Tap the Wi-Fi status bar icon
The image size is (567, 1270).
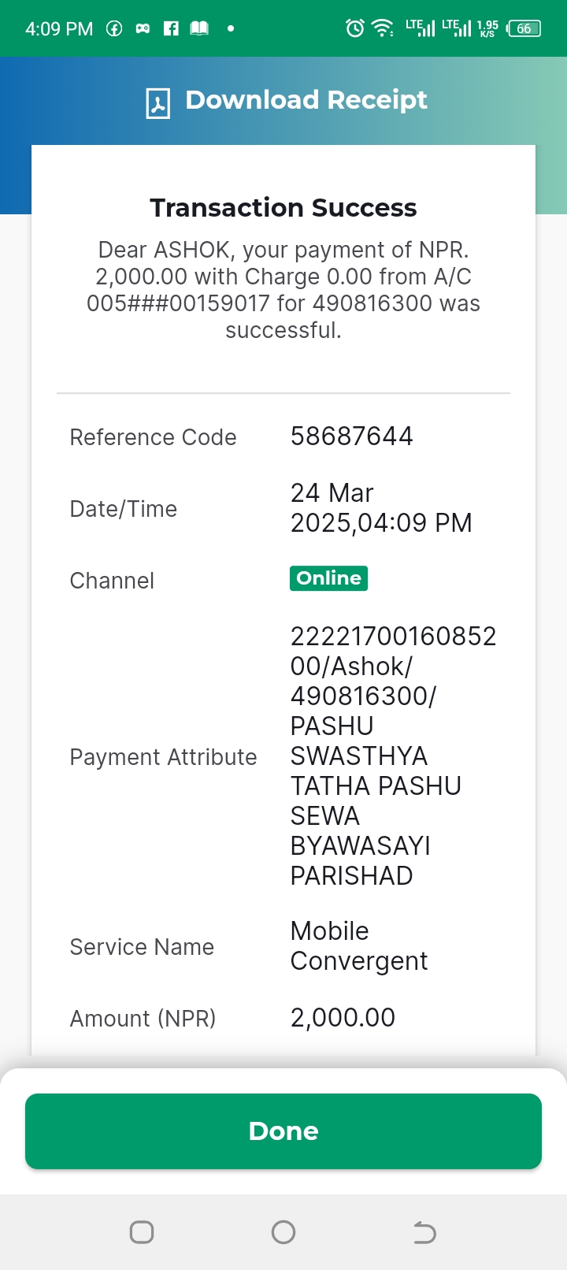tap(383, 28)
